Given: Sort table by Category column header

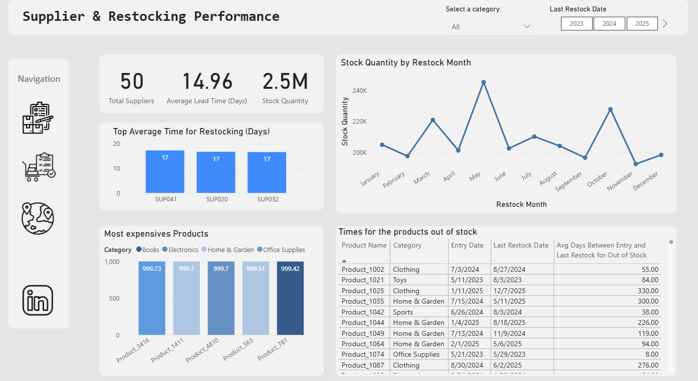Looking at the screenshot, I should 407,245.
